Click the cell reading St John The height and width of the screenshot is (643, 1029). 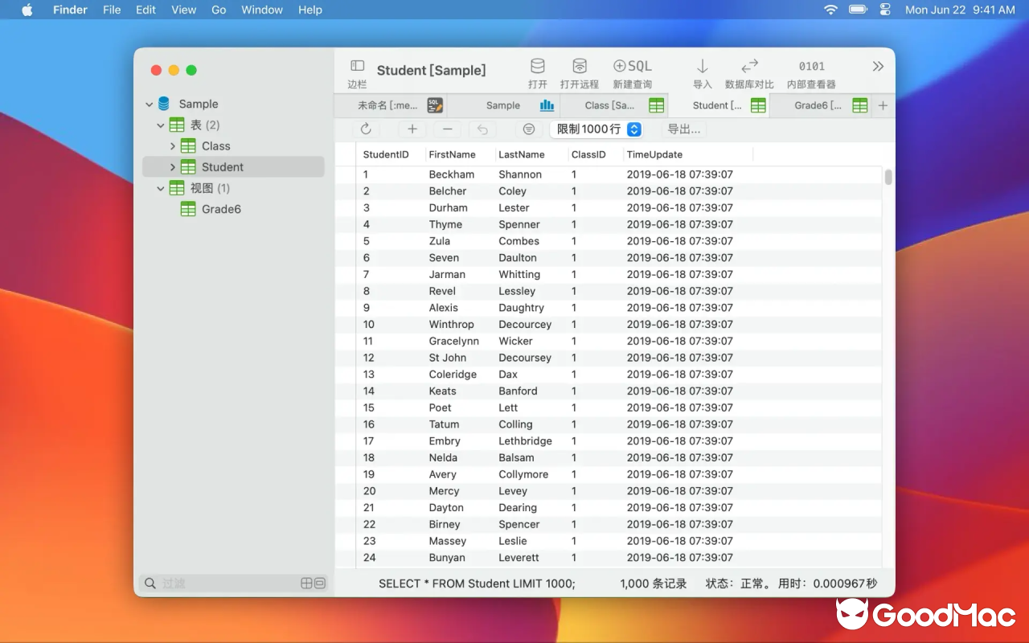tap(447, 358)
